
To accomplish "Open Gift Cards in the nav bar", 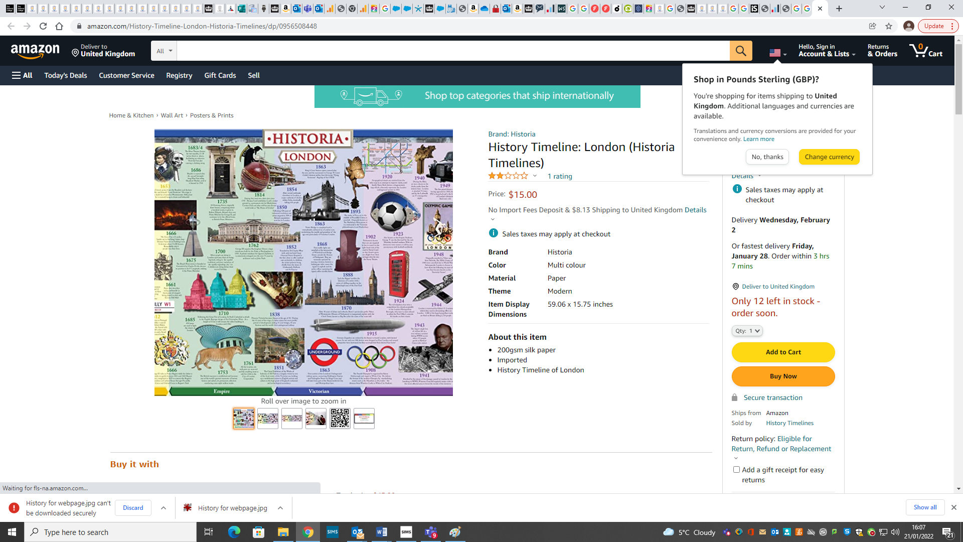I will [220, 75].
